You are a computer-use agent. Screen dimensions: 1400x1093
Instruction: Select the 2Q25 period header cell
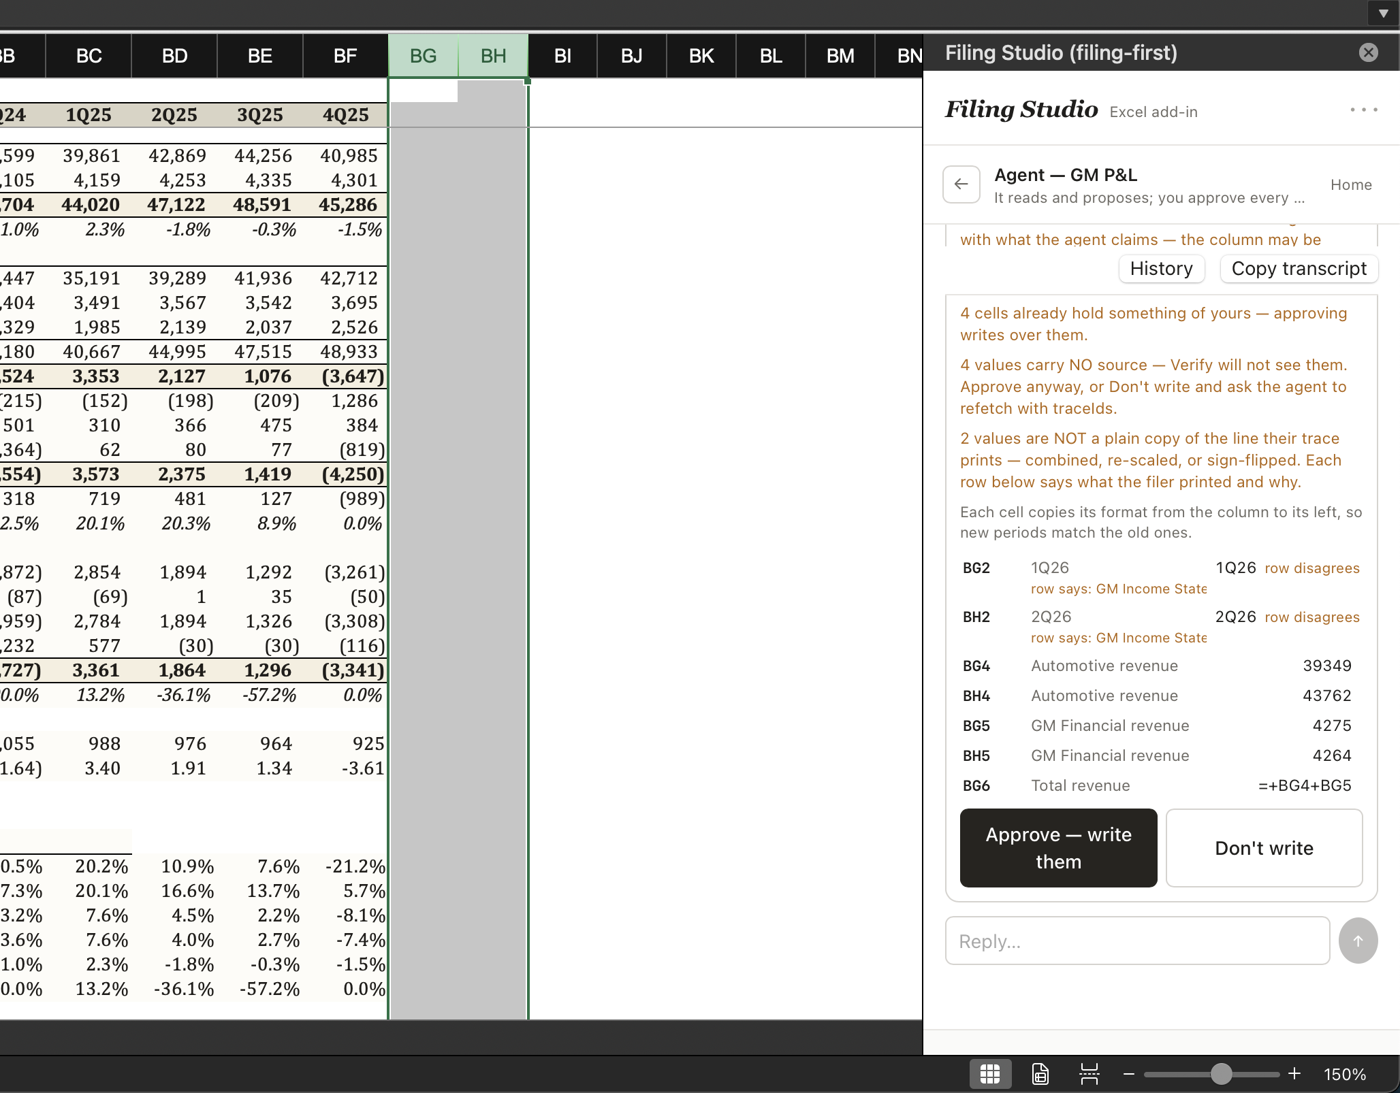(x=174, y=115)
